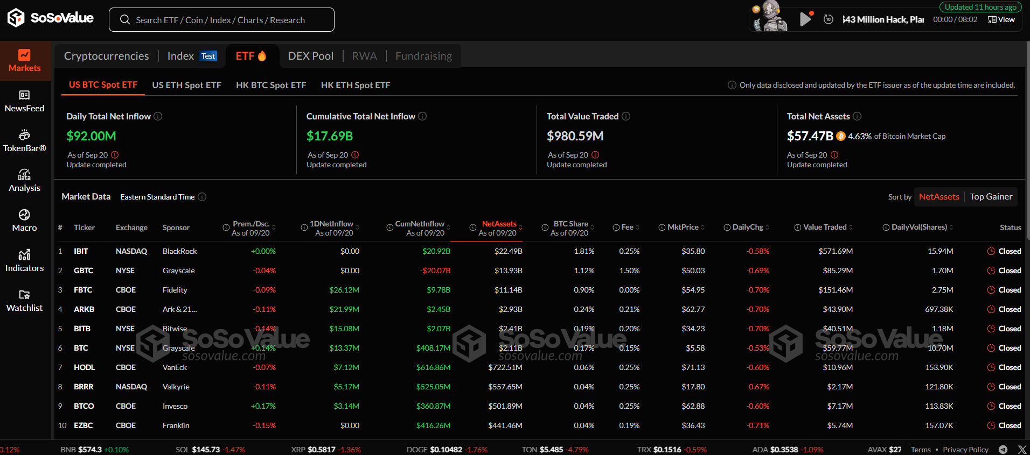Open the NewsFeed sidebar section
This screenshot has width=1030, height=455.
pyautogui.click(x=25, y=101)
